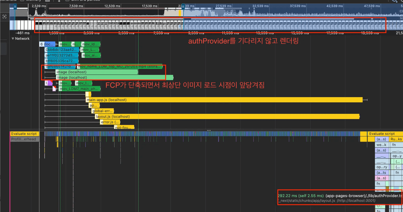Select the global-err... script request
This screenshot has width=403, height=212.
pyautogui.click(x=103, y=111)
